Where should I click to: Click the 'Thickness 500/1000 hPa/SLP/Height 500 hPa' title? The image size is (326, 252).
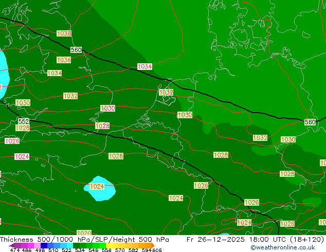click(84, 240)
